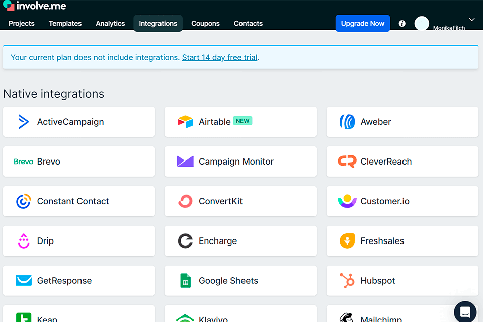Select the Customer.io label
Viewport: 483px width, 322px height.
click(x=385, y=201)
